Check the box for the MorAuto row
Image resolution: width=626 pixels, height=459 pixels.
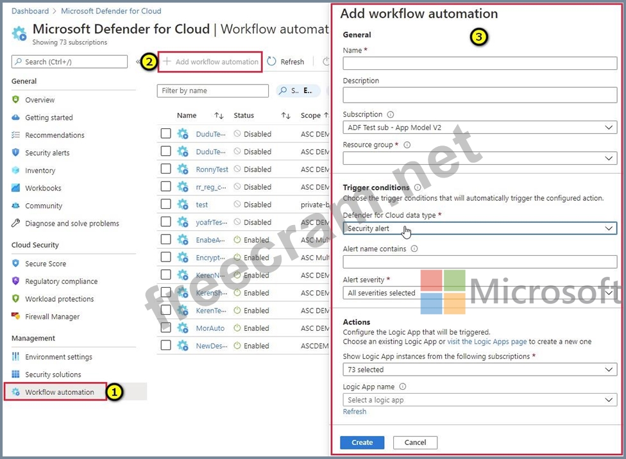coord(165,328)
